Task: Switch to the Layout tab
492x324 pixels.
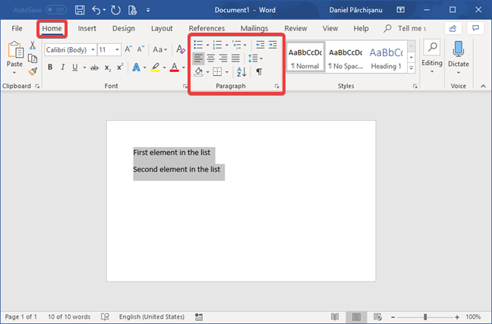Action: coord(161,28)
